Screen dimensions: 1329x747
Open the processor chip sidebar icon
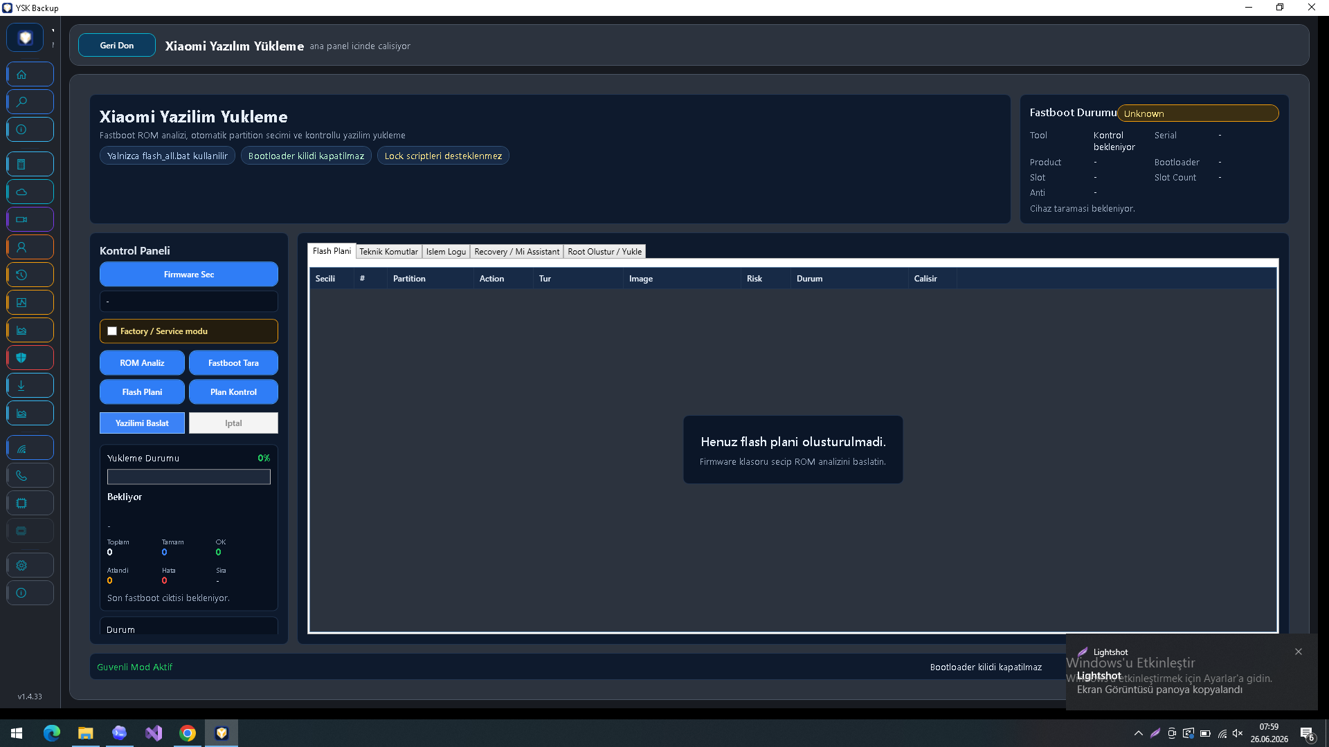(x=30, y=503)
